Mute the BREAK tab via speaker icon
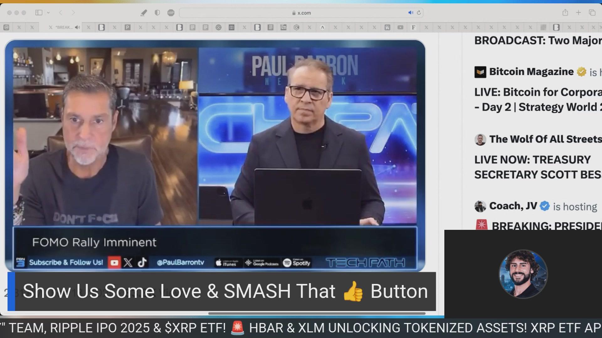 77,27
